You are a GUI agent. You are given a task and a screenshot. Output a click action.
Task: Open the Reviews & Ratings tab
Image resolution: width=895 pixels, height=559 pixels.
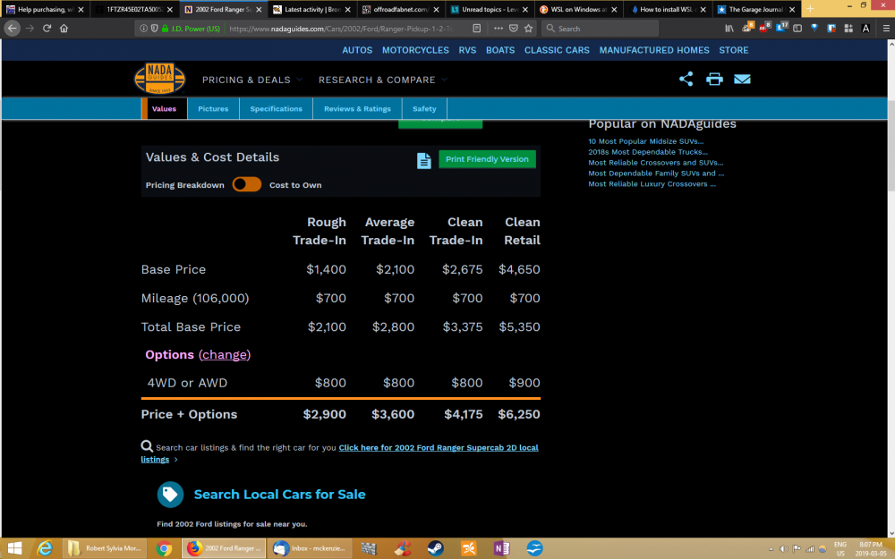tap(357, 109)
